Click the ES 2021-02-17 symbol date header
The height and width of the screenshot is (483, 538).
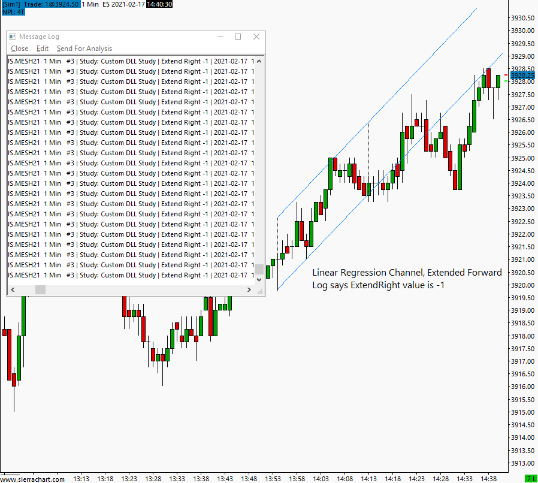[x=124, y=4]
